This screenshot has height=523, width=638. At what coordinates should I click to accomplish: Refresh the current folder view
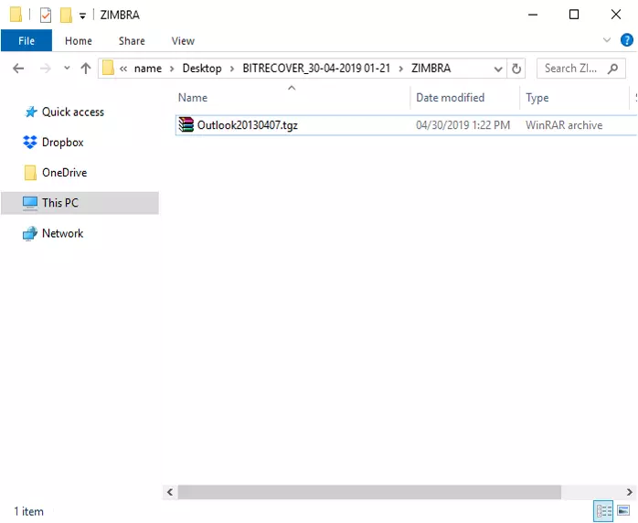coord(517,69)
